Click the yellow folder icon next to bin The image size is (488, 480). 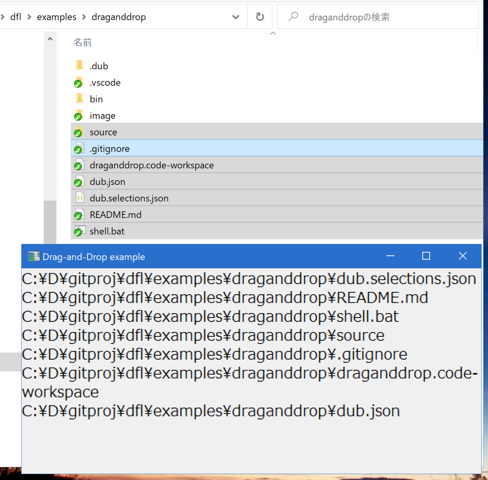80,99
